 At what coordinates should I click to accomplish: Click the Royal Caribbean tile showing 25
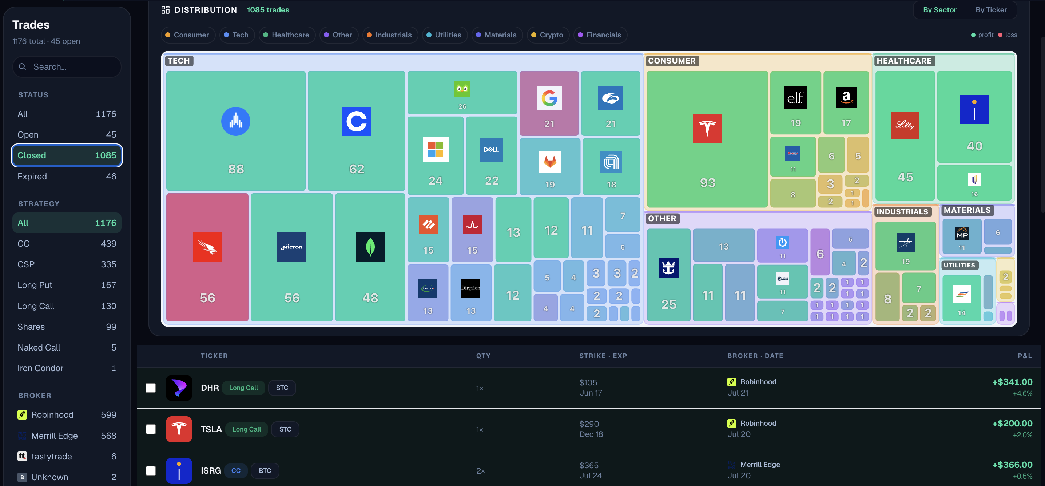coord(668,275)
